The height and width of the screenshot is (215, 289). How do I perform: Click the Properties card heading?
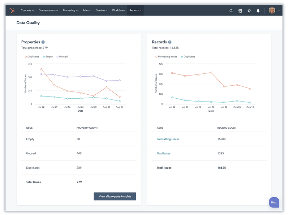click(31, 42)
